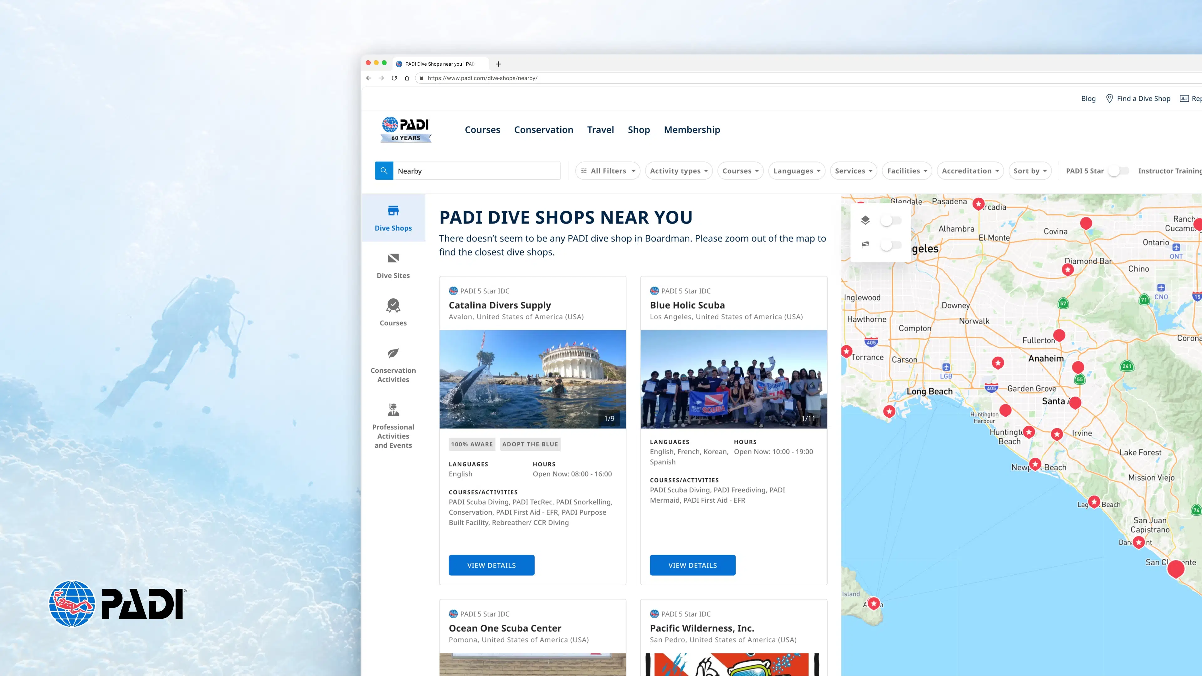Click the star marker at Laguna Beach

point(1094,502)
